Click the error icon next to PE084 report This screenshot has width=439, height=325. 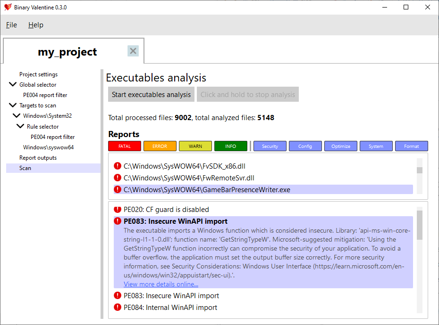point(118,307)
